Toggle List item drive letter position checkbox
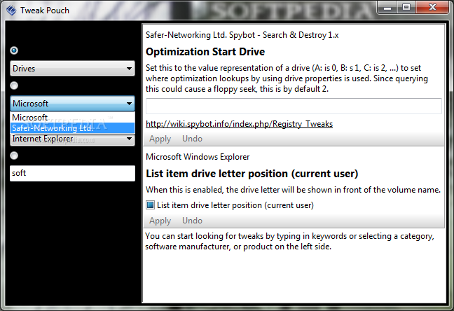454x311 pixels. click(x=150, y=205)
